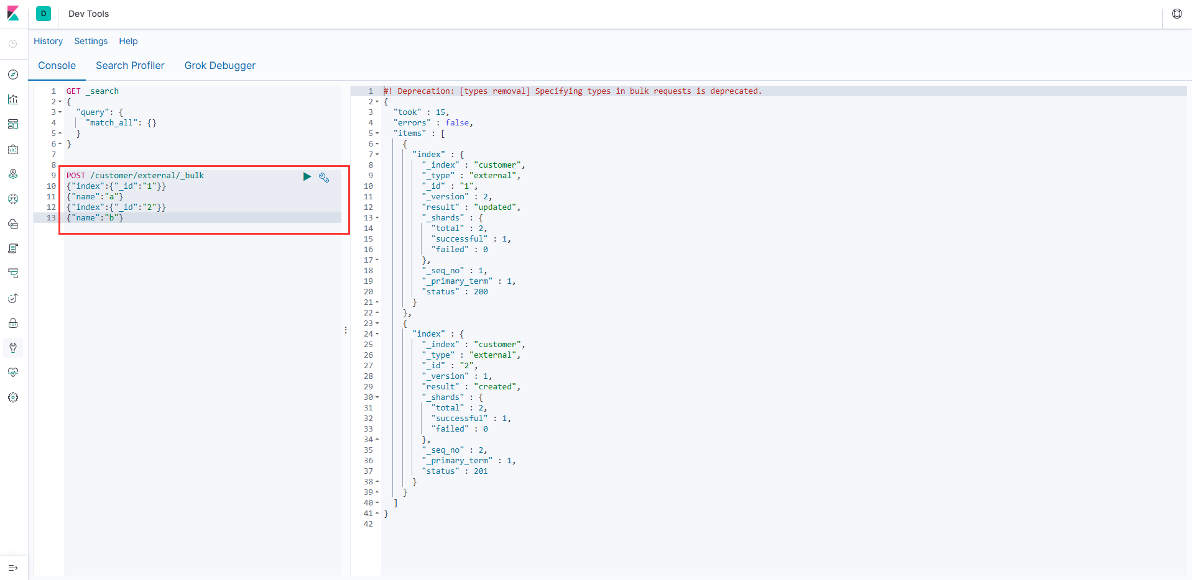Open the History link
This screenshot has height=580, width=1192.
click(48, 41)
